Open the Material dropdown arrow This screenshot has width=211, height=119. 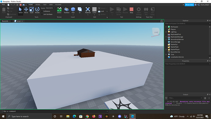tap(88, 15)
